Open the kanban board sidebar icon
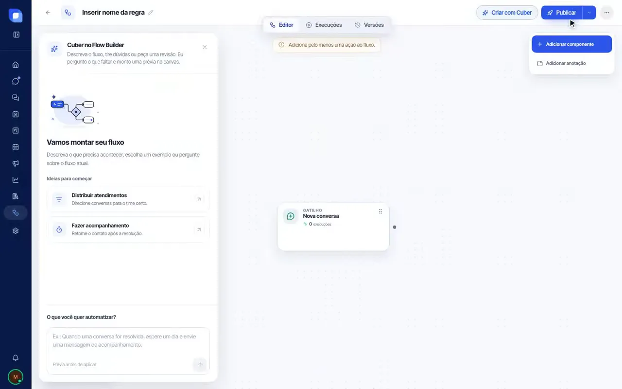Image resolution: width=622 pixels, height=389 pixels. click(x=16, y=130)
